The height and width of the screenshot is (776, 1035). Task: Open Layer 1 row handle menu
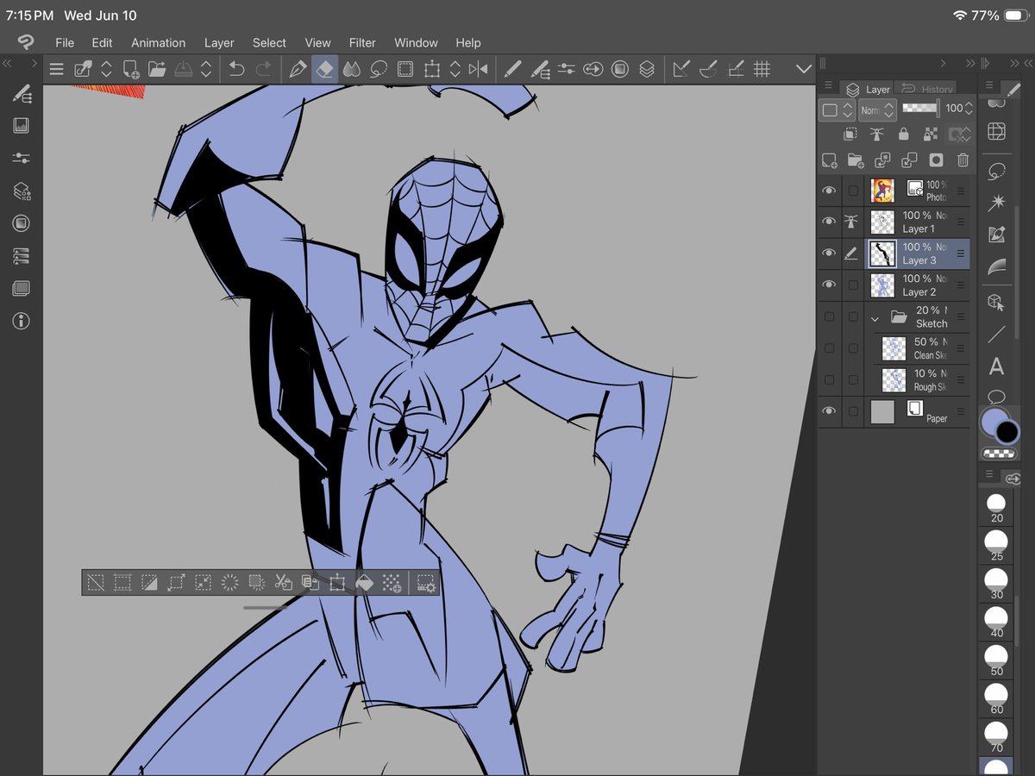point(960,222)
